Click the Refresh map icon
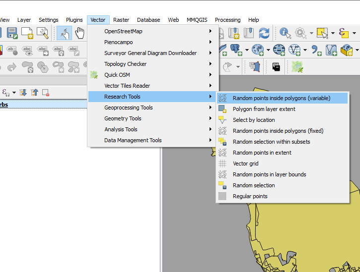Image resolution: width=360 pixels, height=272 pixels. (x=264, y=33)
